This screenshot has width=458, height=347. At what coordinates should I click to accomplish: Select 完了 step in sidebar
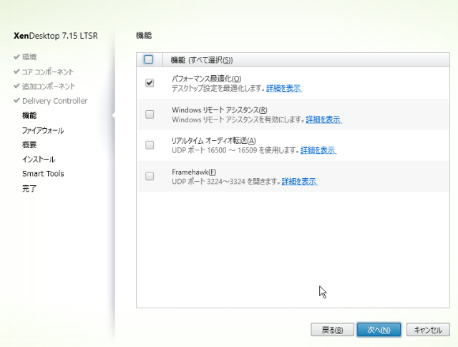(x=29, y=188)
